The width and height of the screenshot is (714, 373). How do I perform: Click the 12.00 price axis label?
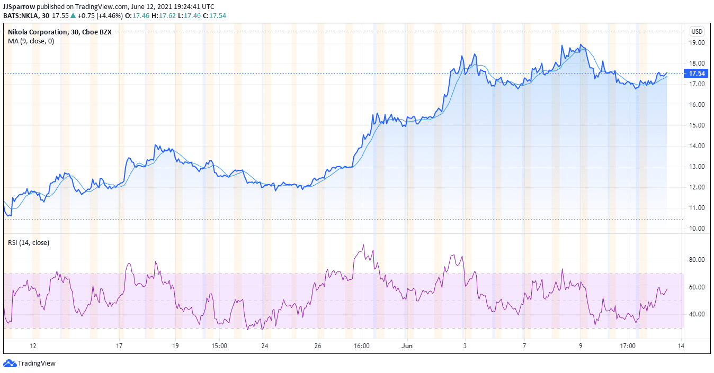coord(697,187)
